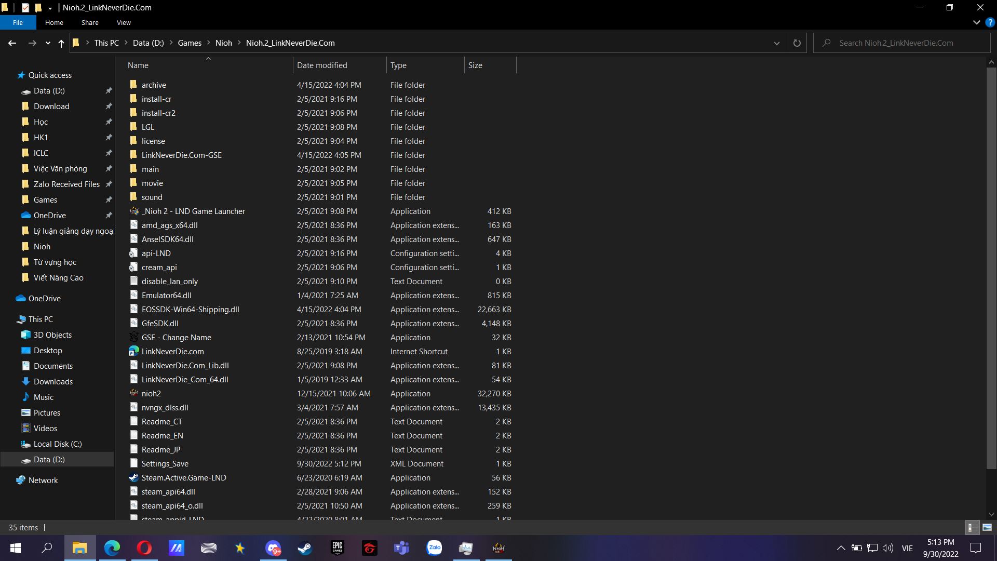Screen dimensions: 997x561
Task: Open Steam from the taskbar
Action: tap(305, 548)
